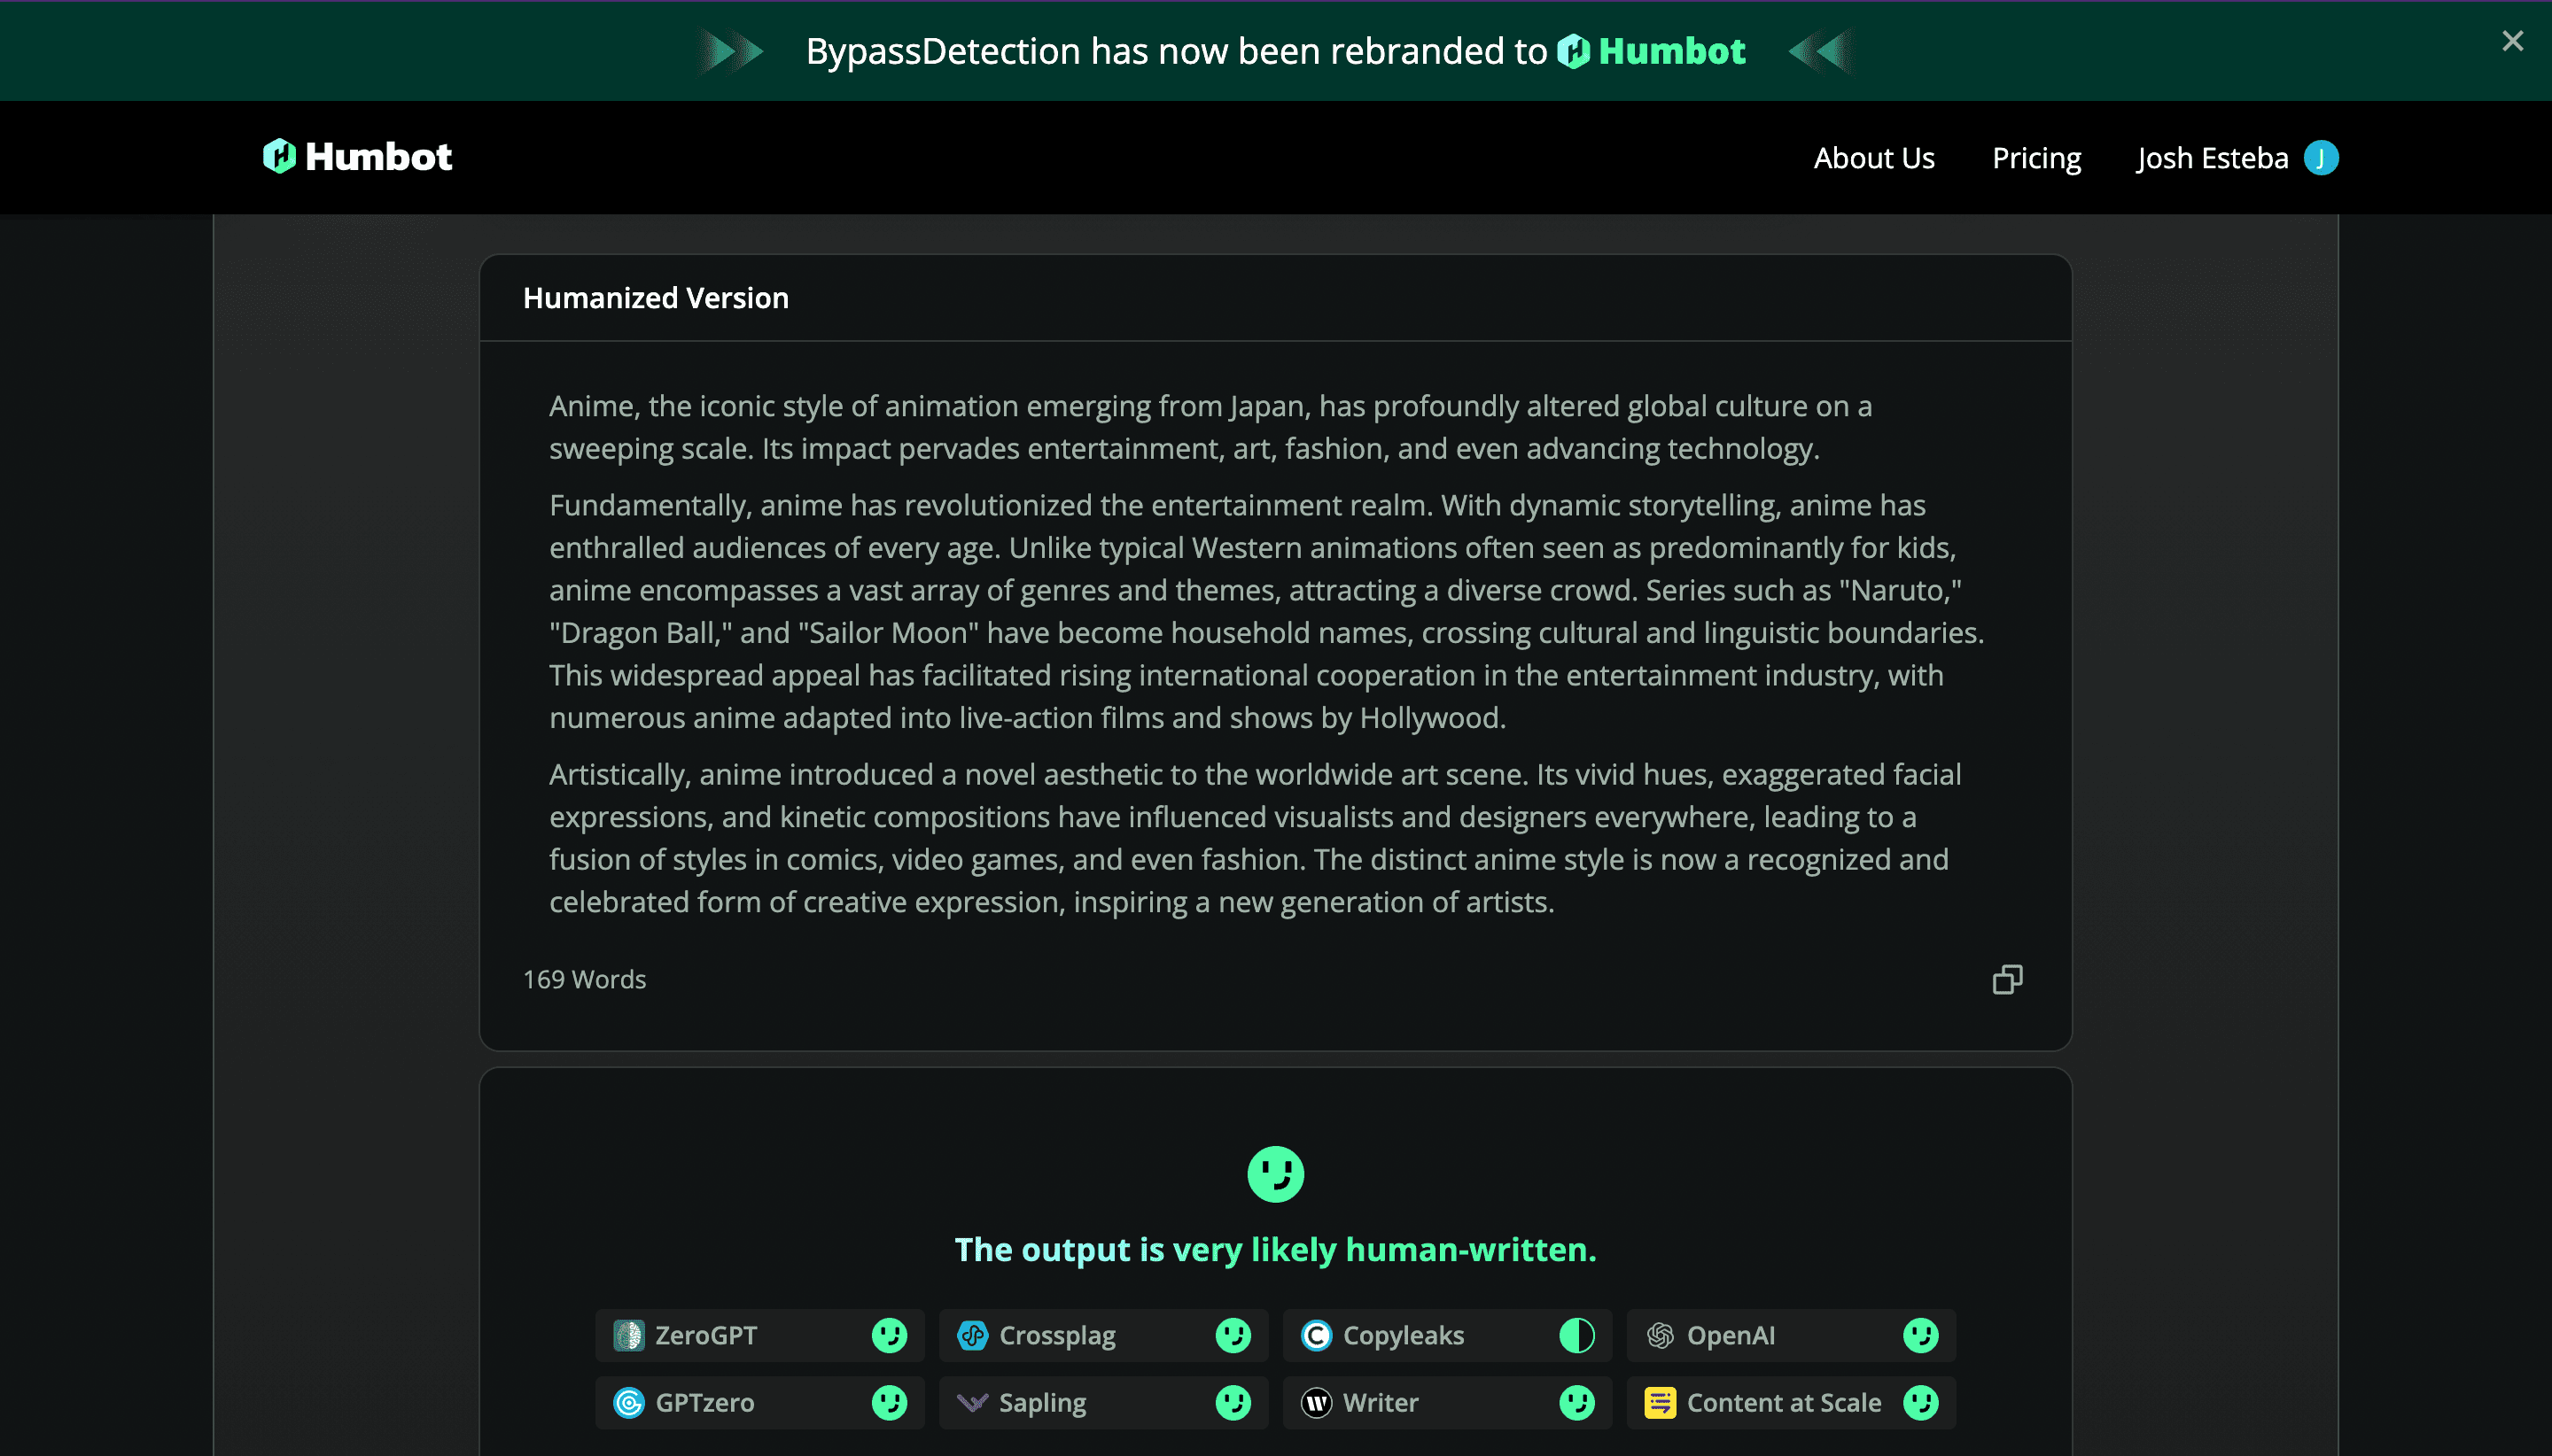The width and height of the screenshot is (2552, 1456).
Task: Click the ZeroGPT smiley result indicator
Action: pyautogui.click(x=890, y=1335)
